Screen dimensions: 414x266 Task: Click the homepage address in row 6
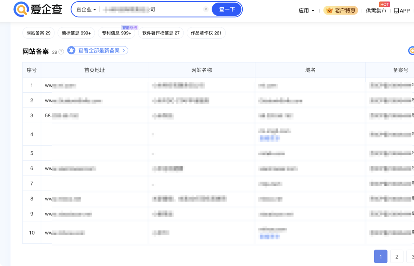click(71, 169)
